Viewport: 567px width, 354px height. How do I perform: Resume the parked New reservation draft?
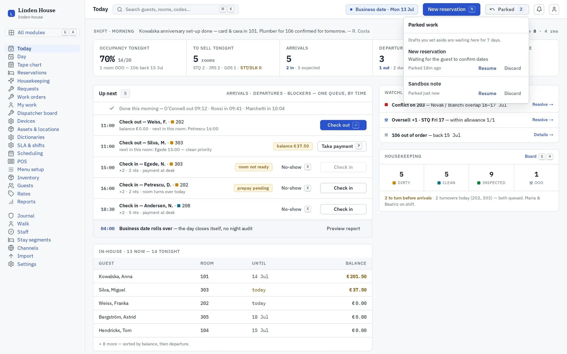tap(487, 68)
